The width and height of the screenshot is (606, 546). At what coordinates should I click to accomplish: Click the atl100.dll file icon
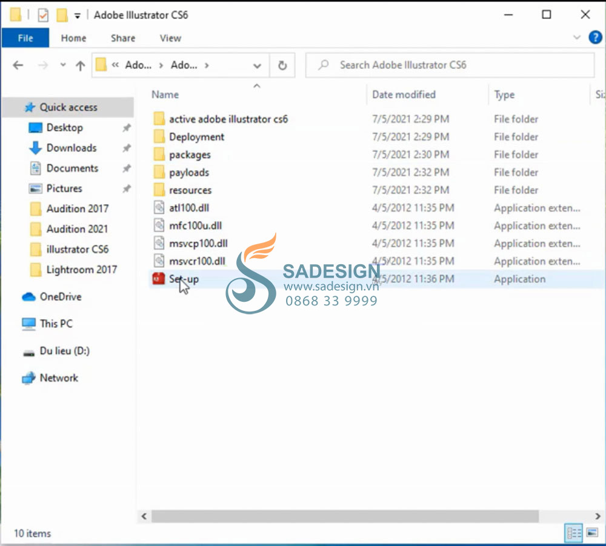point(159,207)
